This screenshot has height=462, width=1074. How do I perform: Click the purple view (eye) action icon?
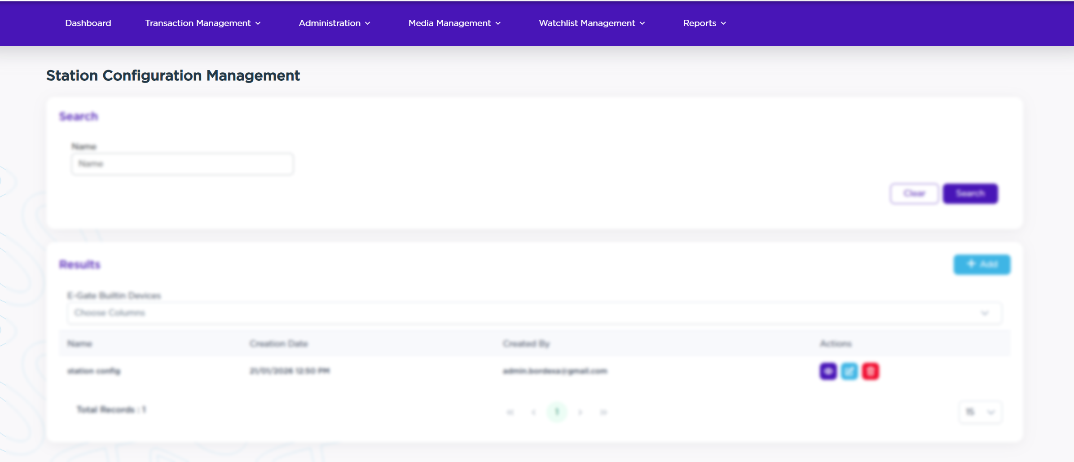[x=828, y=371]
